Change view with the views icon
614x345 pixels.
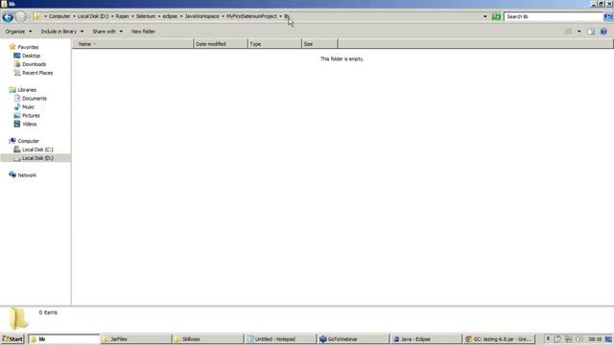click(569, 32)
